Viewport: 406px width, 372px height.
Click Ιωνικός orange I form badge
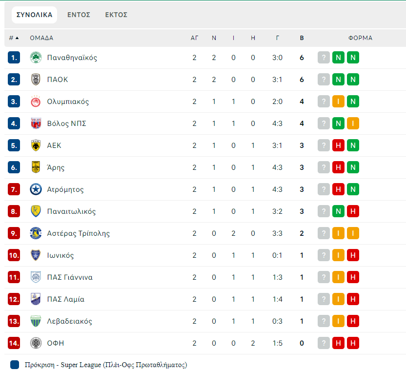point(338,255)
